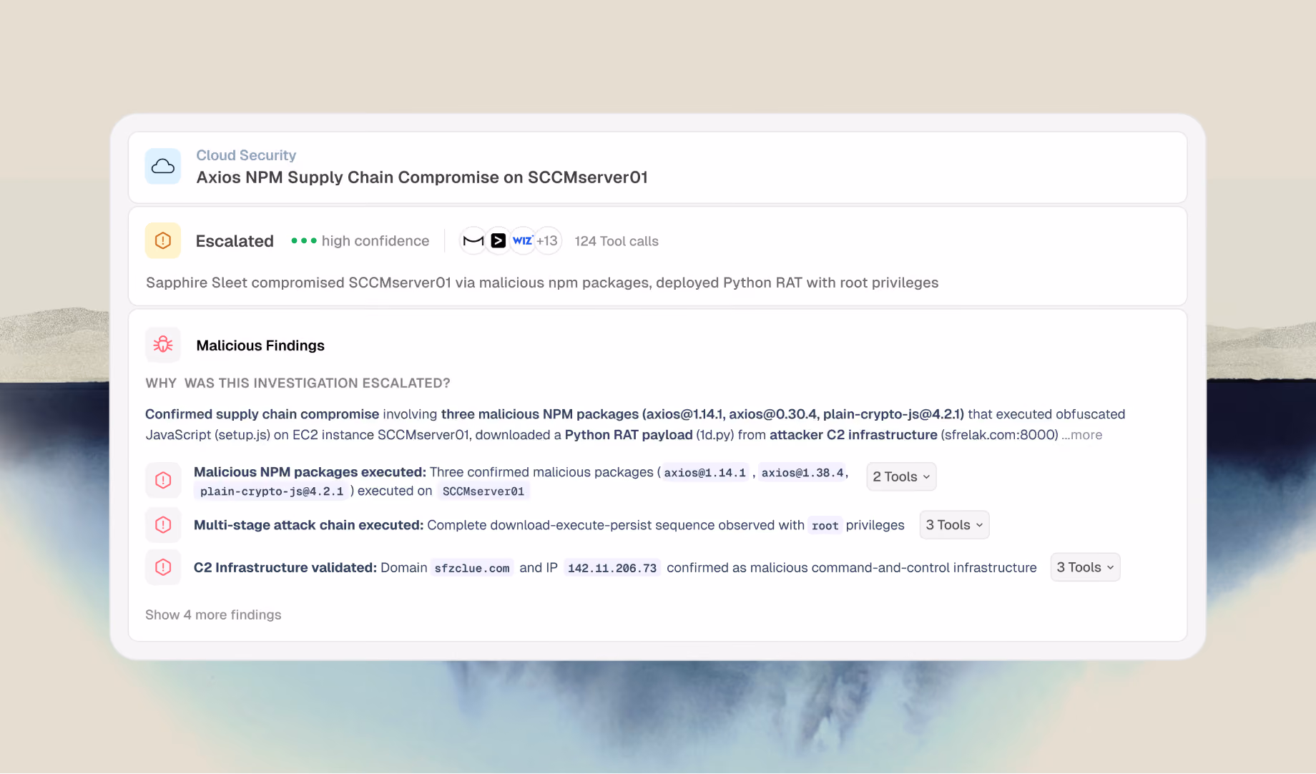Click 'Python RAT payload' bold text
This screenshot has height=774, width=1316.
[x=629, y=435]
